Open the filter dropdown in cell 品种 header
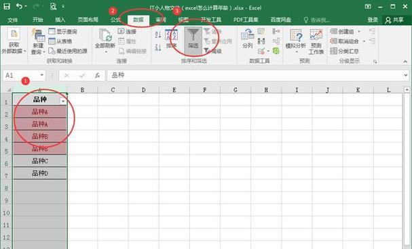 pos(63,101)
